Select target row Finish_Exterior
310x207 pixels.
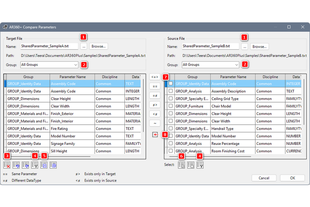(x=74, y=114)
